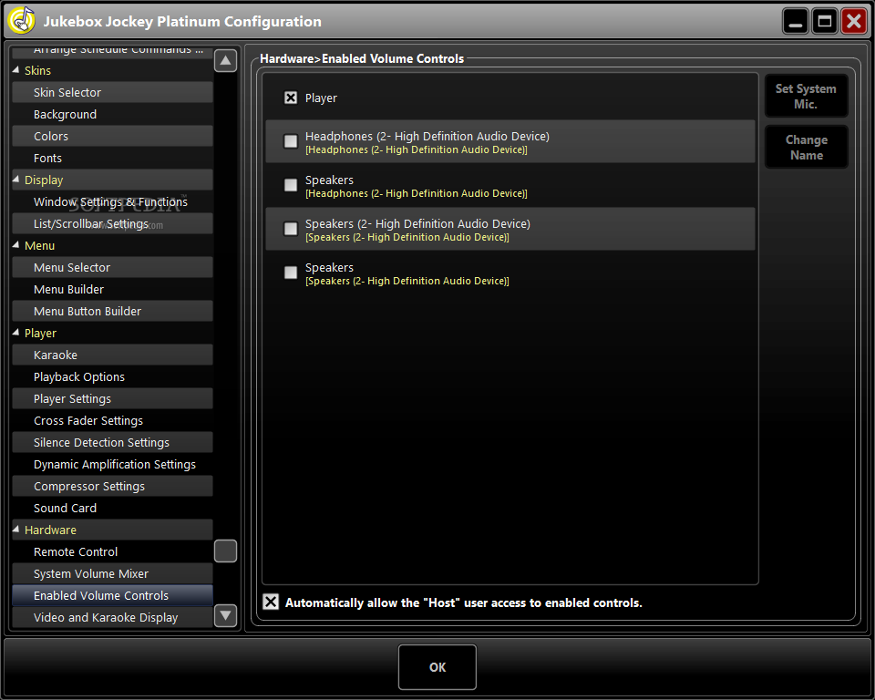Select the Player row label
The image size is (875, 700).
(x=321, y=98)
